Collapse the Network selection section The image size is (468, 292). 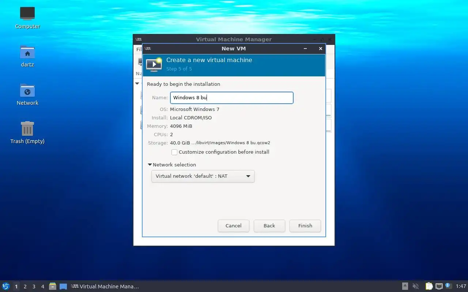click(x=150, y=165)
